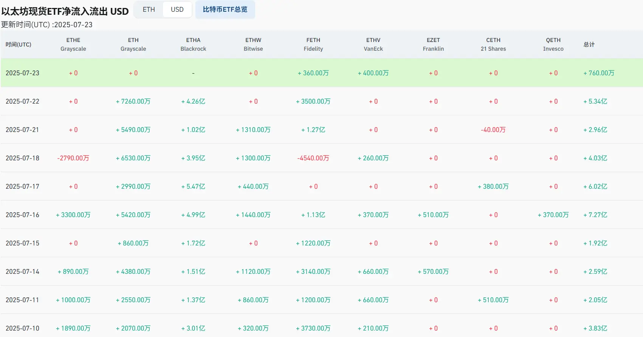Image resolution: width=643 pixels, height=337 pixels.
Task: Switch units to ETH toggle
Action: point(149,9)
